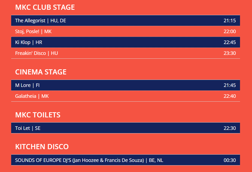The height and width of the screenshot is (172, 252).
Task: Click the 22:30 time for Toi Let
Action: tap(230, 128)
